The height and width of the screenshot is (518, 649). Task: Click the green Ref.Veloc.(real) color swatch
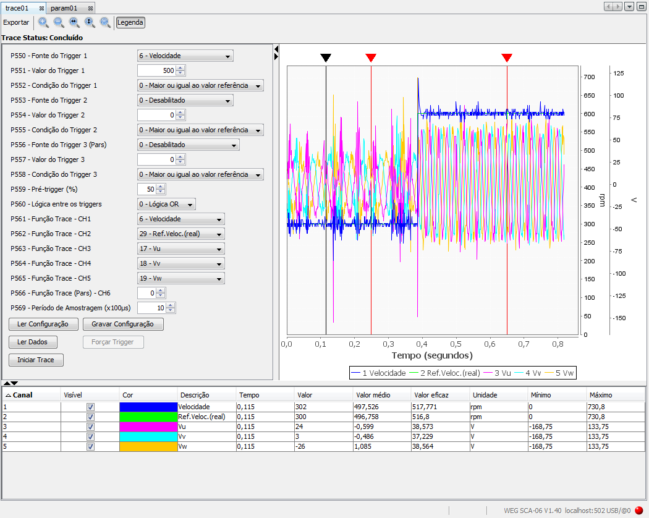pyautogui.click(x=148, y=417)
